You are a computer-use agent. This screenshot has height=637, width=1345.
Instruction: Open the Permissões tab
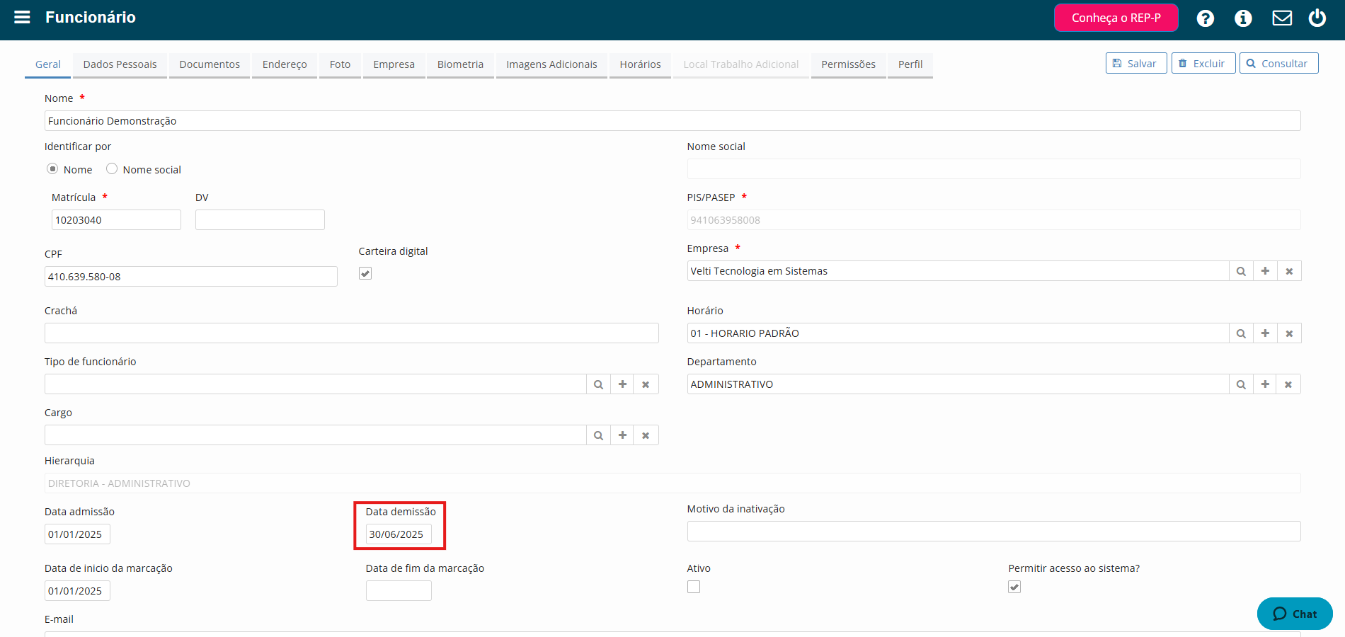coord(848,64)
